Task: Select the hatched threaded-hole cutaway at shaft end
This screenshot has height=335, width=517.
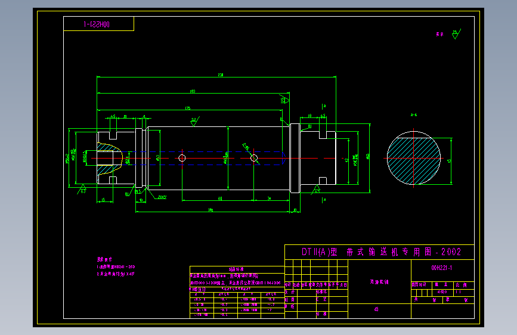Action: (x=110, y=159)
